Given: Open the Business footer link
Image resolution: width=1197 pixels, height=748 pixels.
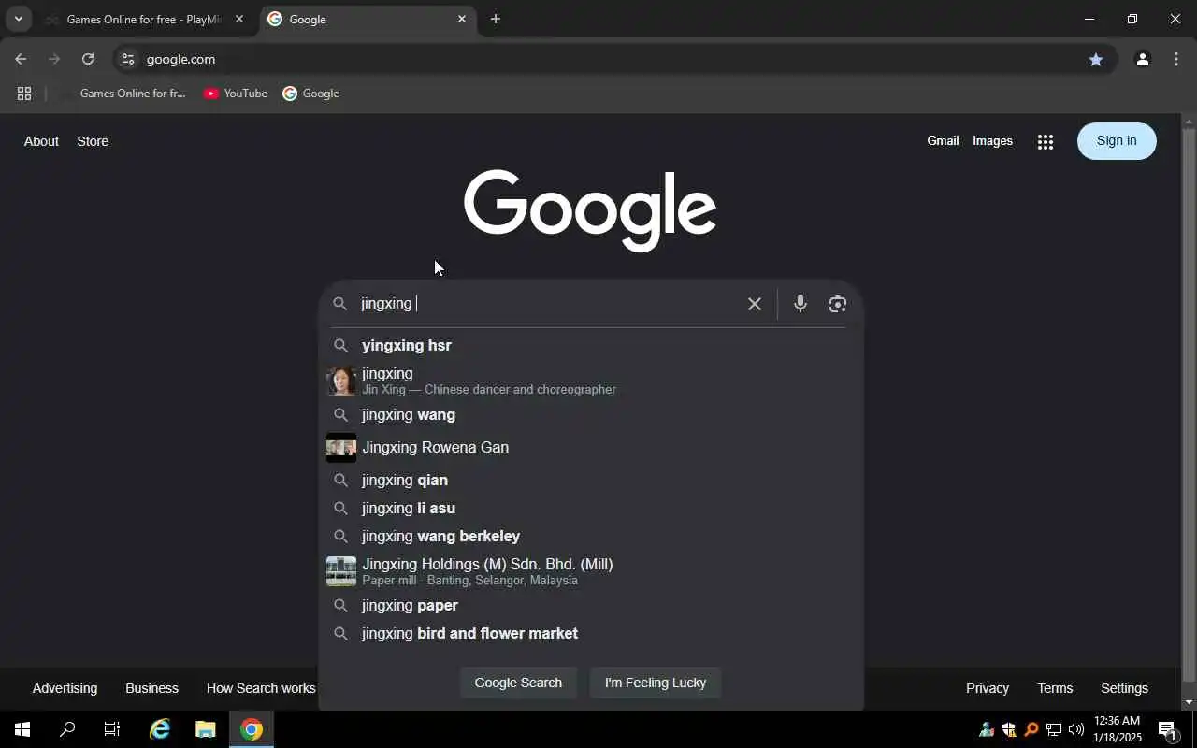Looking at the screenshot, I should click(x=151, y=688).
